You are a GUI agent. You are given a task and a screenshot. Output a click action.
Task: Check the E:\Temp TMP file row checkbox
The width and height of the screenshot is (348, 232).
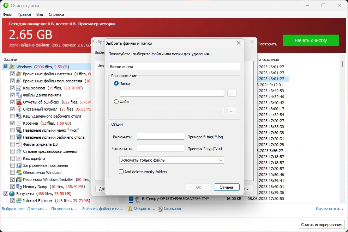pyautogui.click(x=131, y=199)
